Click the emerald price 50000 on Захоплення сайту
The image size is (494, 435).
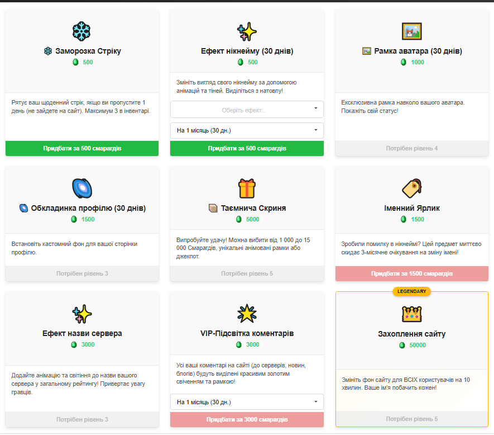pyautogui.click(x=417, y=346)
